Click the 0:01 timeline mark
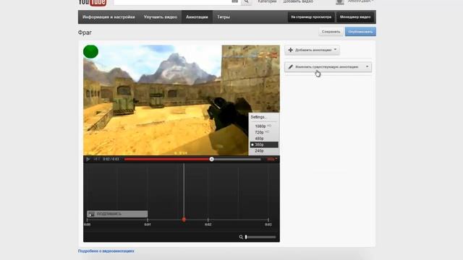The height and width of the screenshot is (260, 463). click(x=148, y=225)
